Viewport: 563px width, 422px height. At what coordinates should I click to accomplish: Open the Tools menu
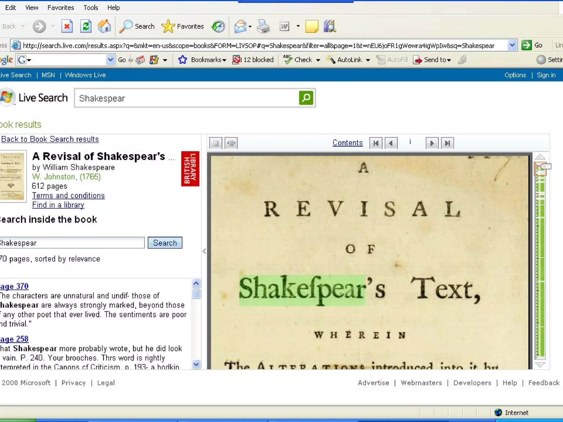point(90,7)
